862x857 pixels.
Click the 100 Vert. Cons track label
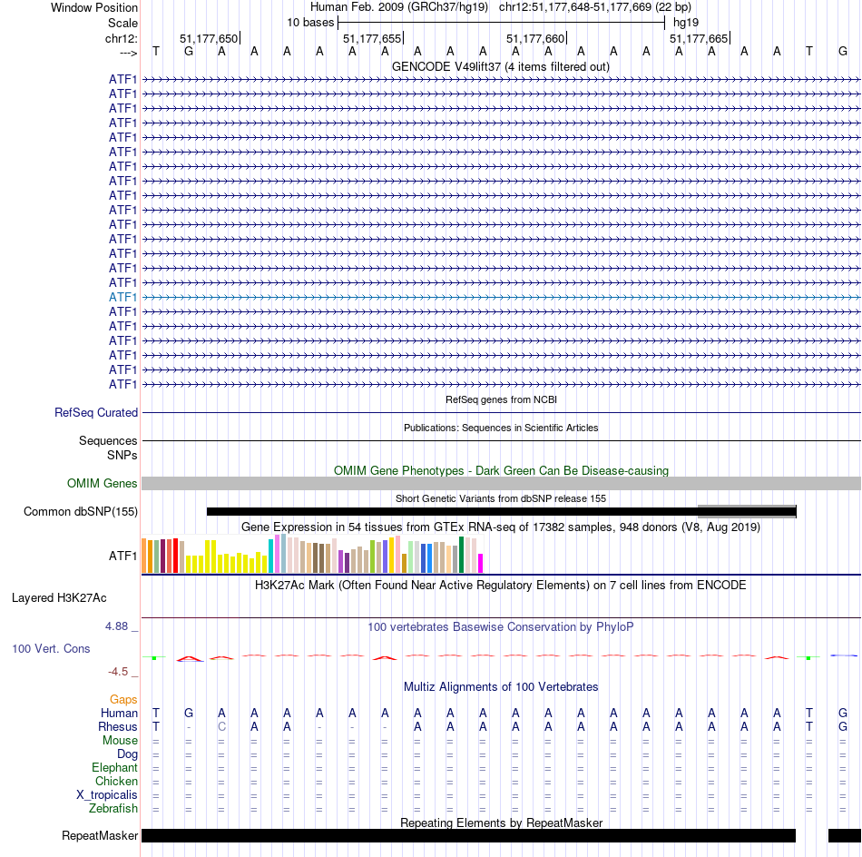point(51,649)
